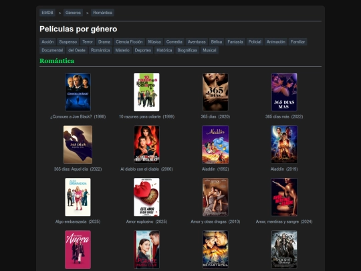Choose the del Oeste genre tag
This screenshot has height=271, width=361.
[x=77, y=50]
